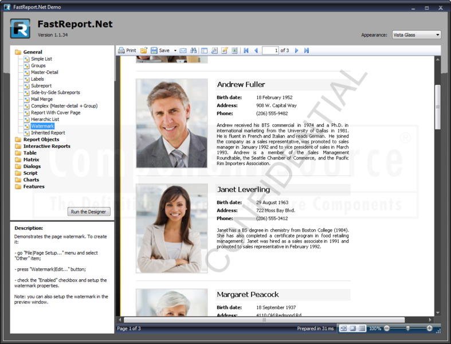This screenshot has width=451, height=344.
Task: Click the horizontal scrollbar right arrow
Action: [430, 319]
